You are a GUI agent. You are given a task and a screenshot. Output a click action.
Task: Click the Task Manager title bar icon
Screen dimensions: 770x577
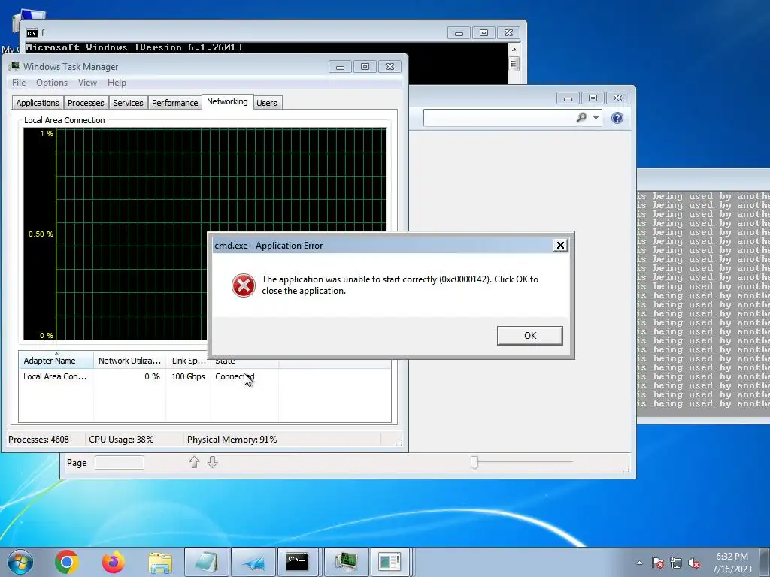click(x=14, y=66)
